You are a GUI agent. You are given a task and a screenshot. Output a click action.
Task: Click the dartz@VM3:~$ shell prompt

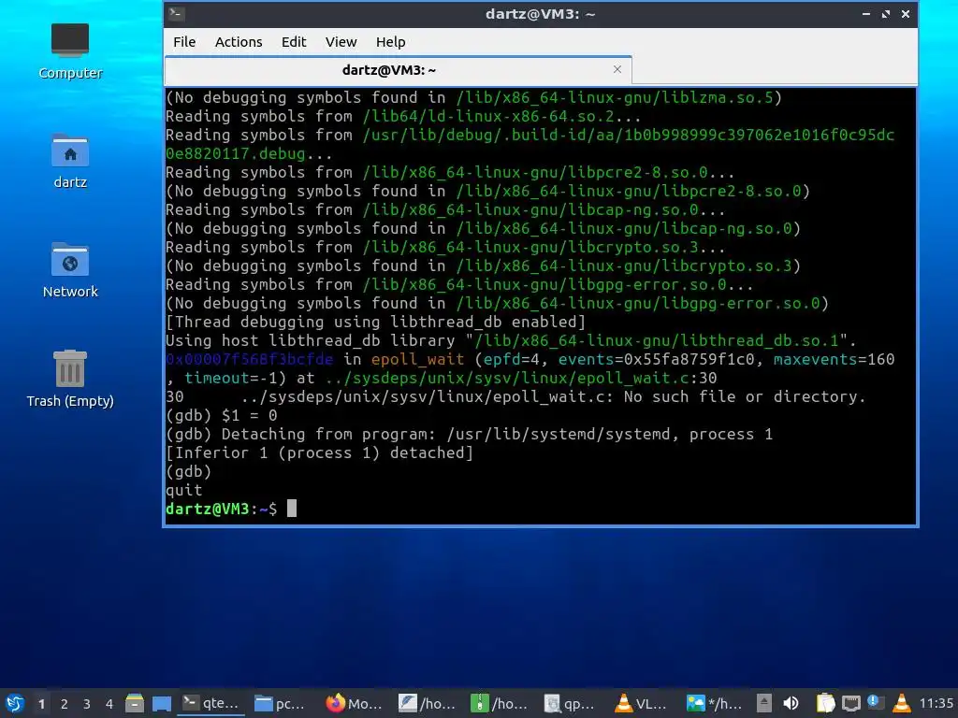(221, 509)
